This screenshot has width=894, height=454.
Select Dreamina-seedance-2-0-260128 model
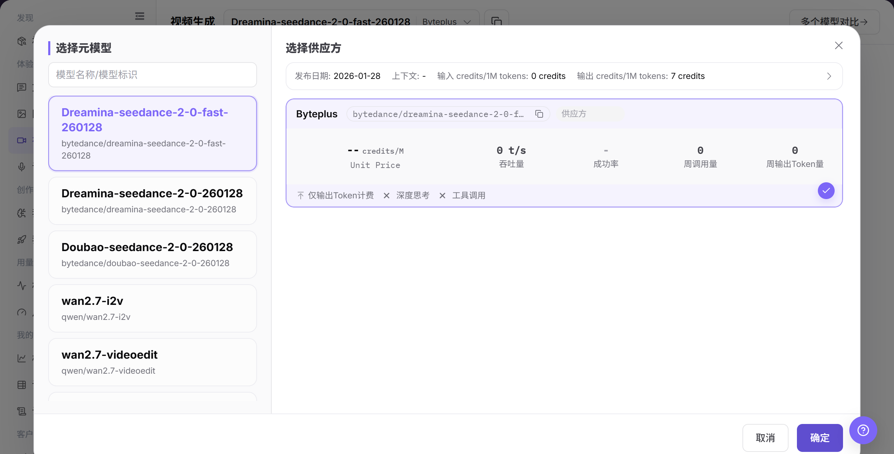pyautogui.click(x=153, y=201)
